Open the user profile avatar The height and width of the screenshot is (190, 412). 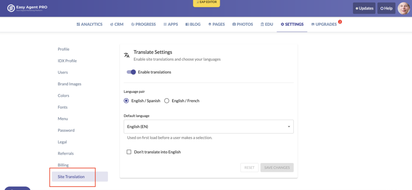pos(404,8)
